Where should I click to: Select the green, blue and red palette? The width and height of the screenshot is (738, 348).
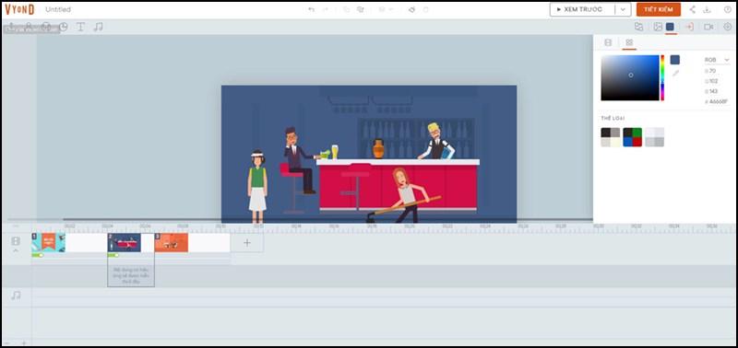point(632,137)
